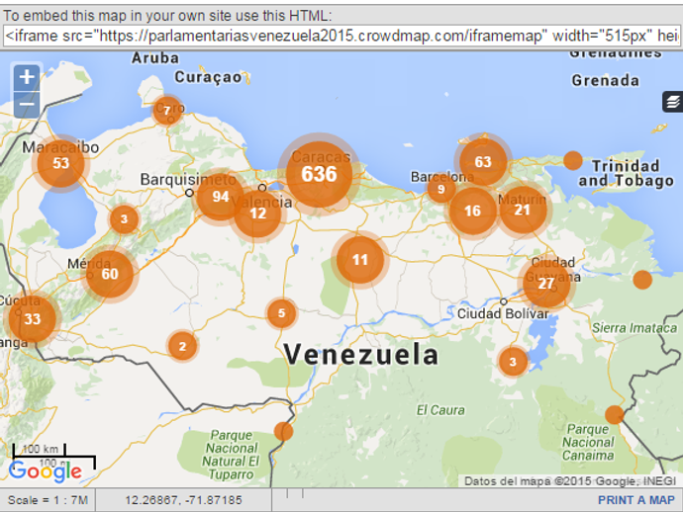Open the Maturín cluster marked 21
The width and height of the screenshot is (683, 512).
[x=523, y=211]
